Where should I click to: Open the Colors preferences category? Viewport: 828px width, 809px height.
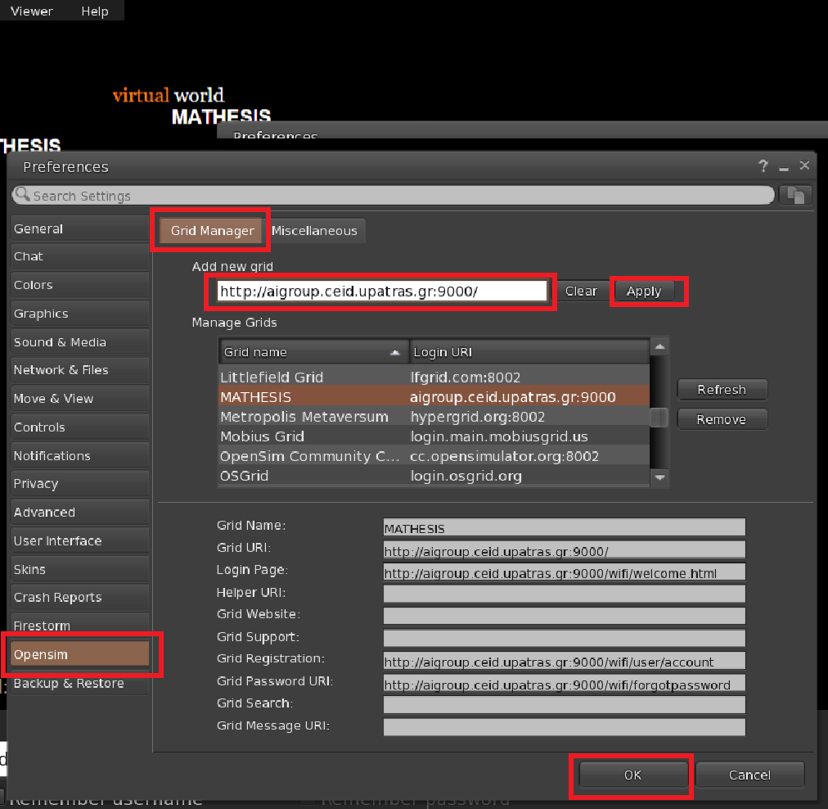pos(79,285)
